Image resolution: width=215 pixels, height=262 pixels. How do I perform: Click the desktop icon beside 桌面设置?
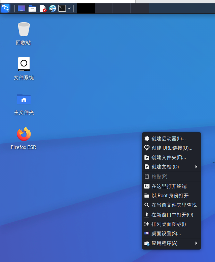pos(147,233)
